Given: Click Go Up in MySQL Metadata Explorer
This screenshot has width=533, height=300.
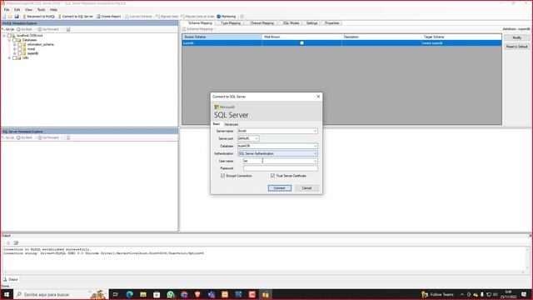Looking at the screenshot, I should pyautogui.click(x=8, y=29).
